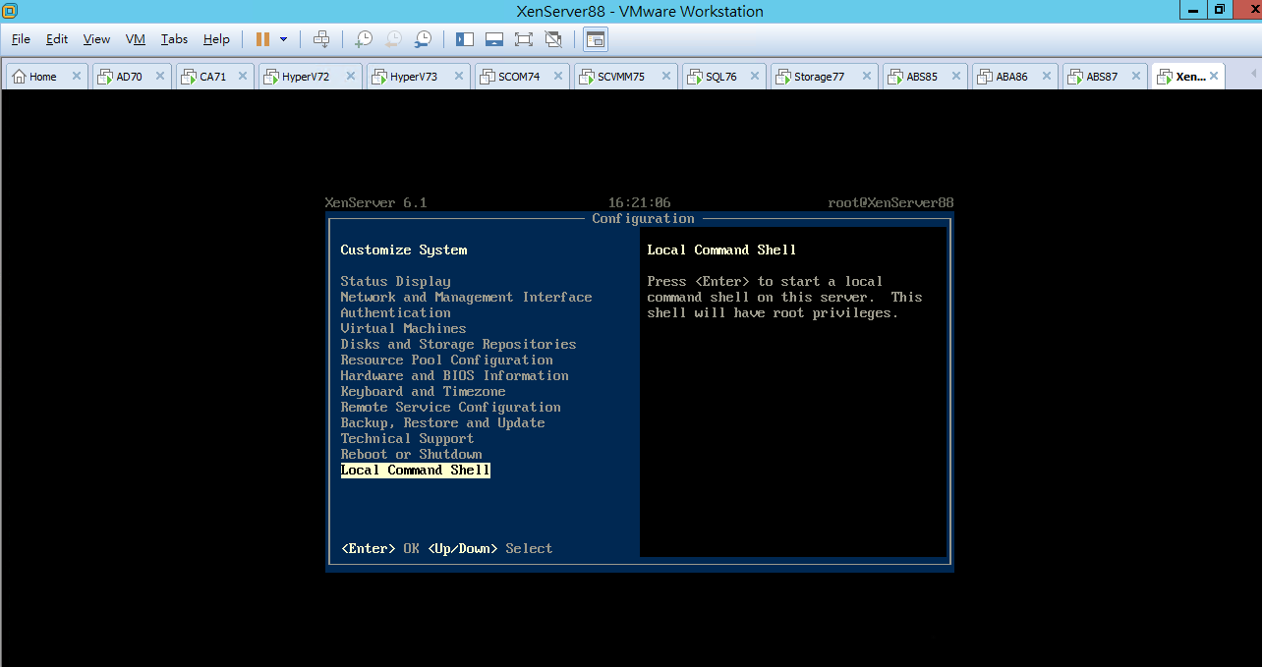Open the Help menu
This screenshot has height=667, width=1263.
click(x=216, y=39)
